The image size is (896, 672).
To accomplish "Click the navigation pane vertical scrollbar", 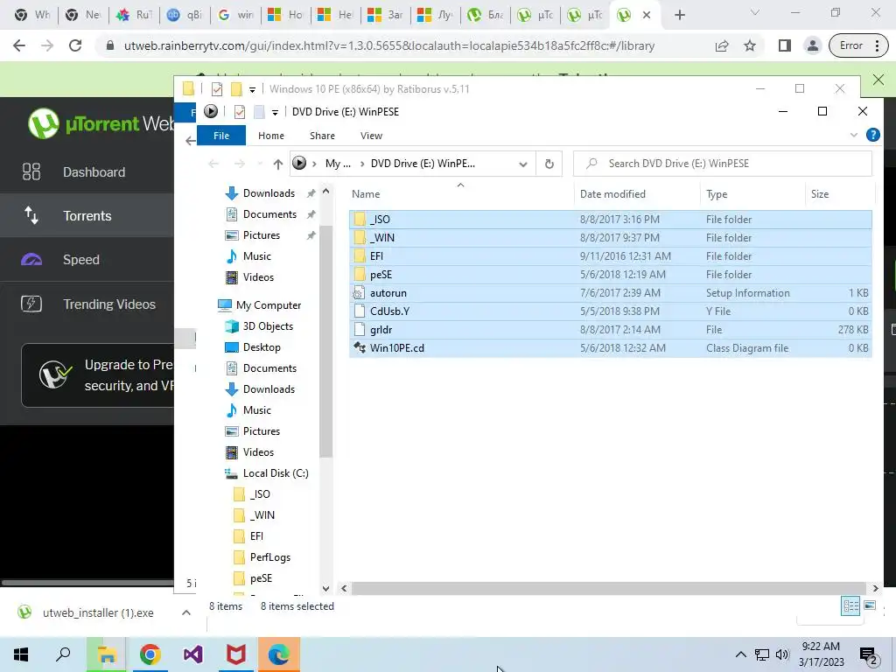I will tap(325, 341).
